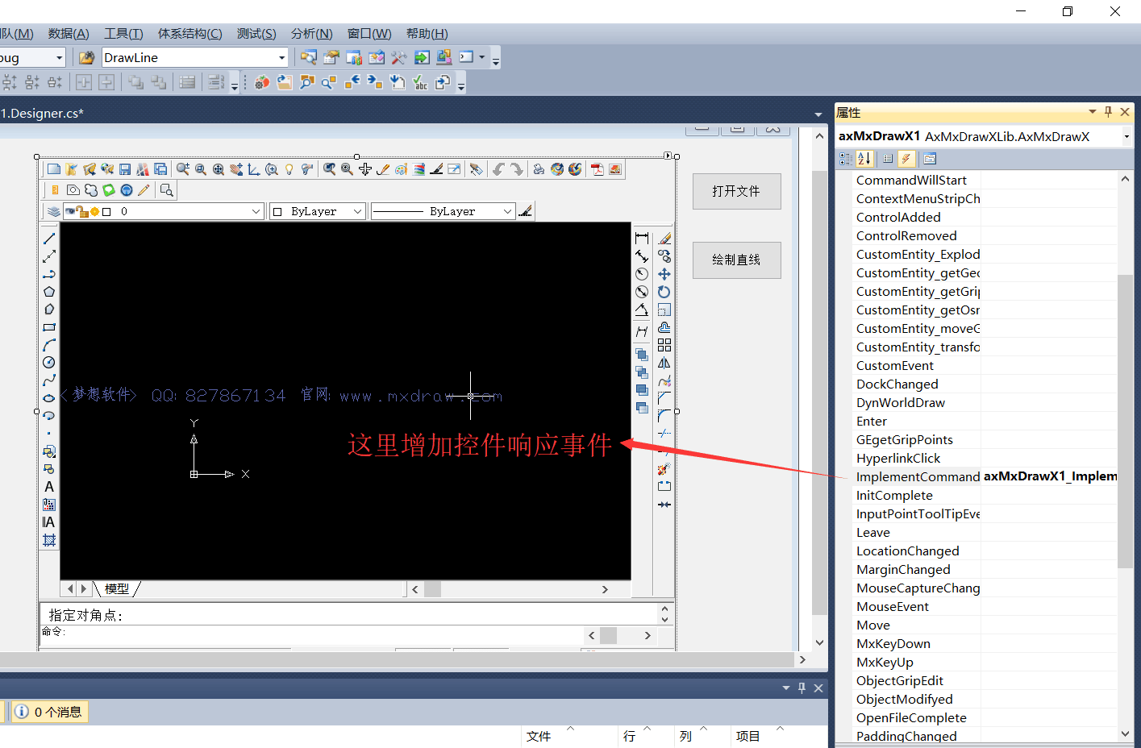Toggle Categorized view in Properties
This screenshot has height=748, width=1141.
coord(846,159)
